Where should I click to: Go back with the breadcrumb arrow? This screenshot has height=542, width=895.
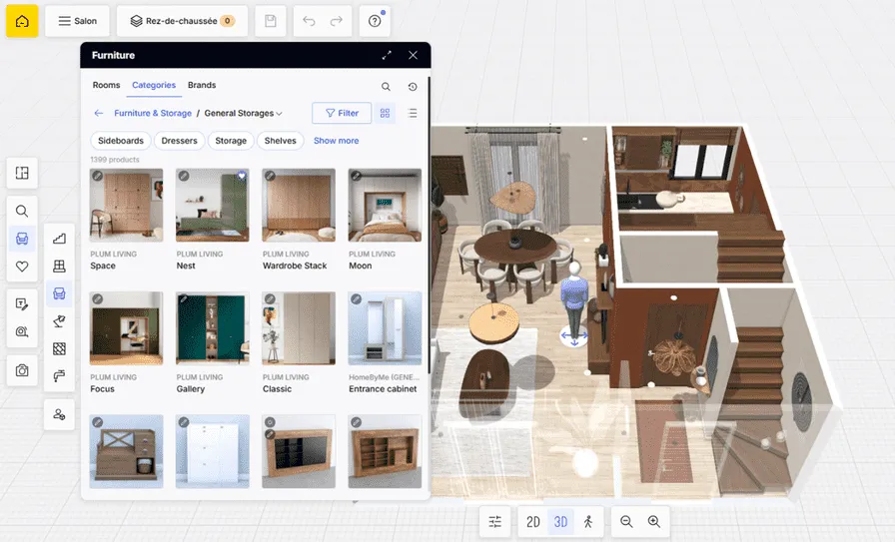tap(99, 113)
